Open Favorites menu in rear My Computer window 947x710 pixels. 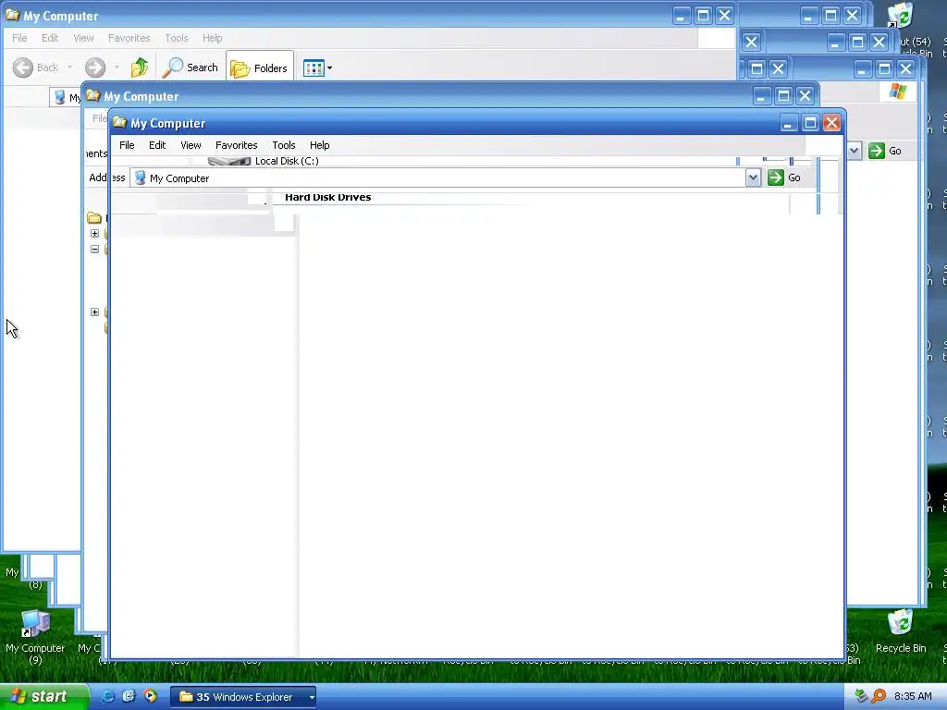pyautogui.click(x=129, y=37)
